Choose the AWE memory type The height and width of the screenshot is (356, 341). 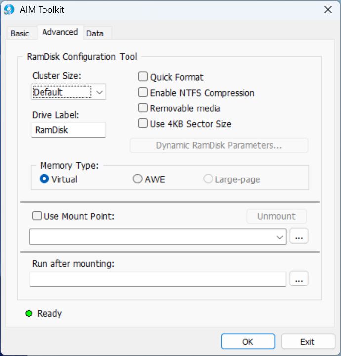pos(138,179)
